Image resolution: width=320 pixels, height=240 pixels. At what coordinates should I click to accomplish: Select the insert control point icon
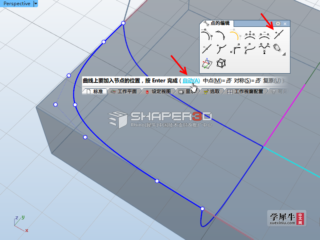tap(250, 35)
